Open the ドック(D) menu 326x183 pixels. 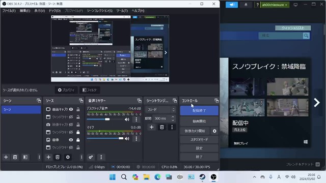55,11
